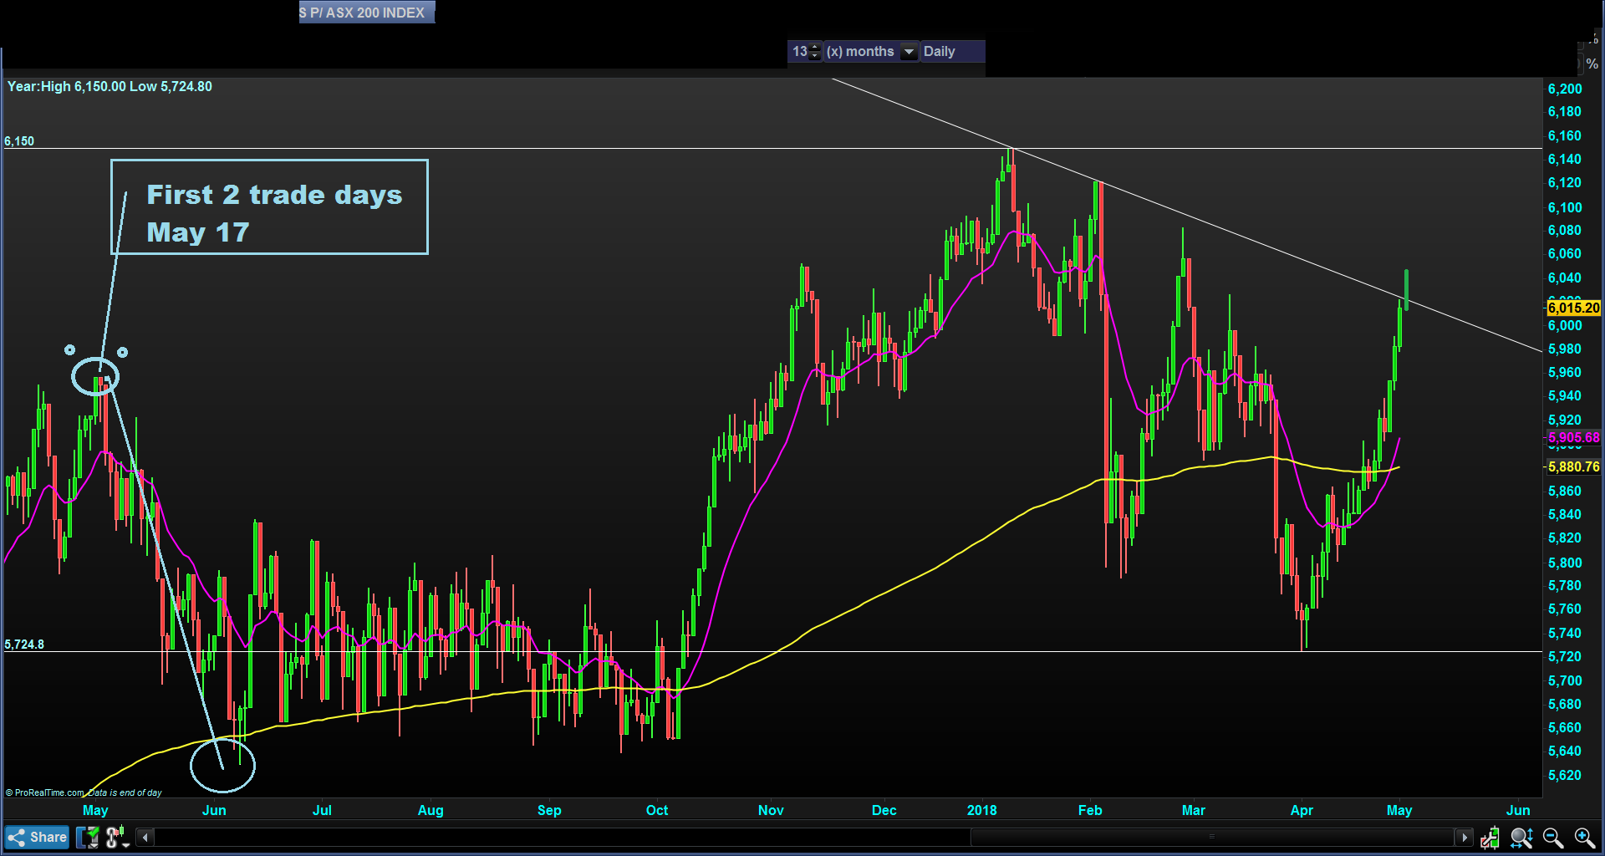Click the 6,200 price axis label
This screenshot has height=856, width=1605.
(1565, 89)
